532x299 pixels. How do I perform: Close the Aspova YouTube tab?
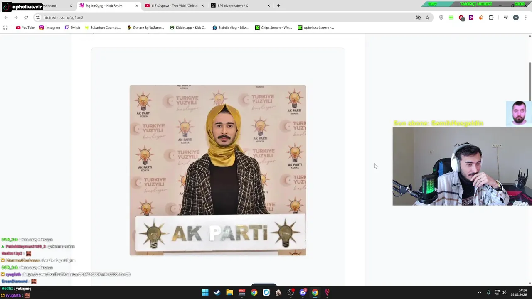pos(203,6)
